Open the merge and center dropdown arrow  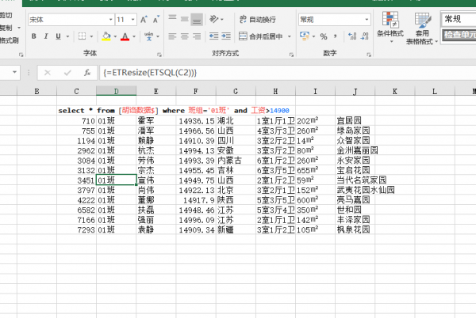click(x=290, y=36)
